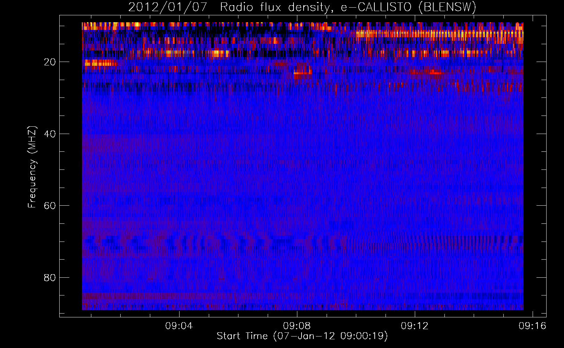The image size is (564, 348).
Task: Click the '40' frequency tick label
Action: 50,134
